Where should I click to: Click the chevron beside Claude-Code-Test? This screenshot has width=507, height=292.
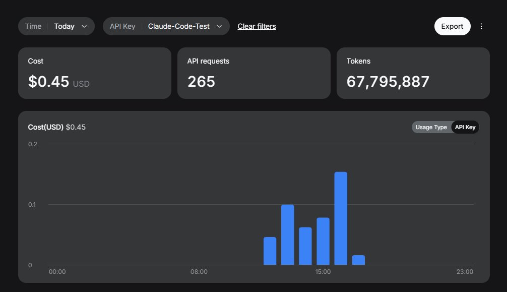click(219, 27)
